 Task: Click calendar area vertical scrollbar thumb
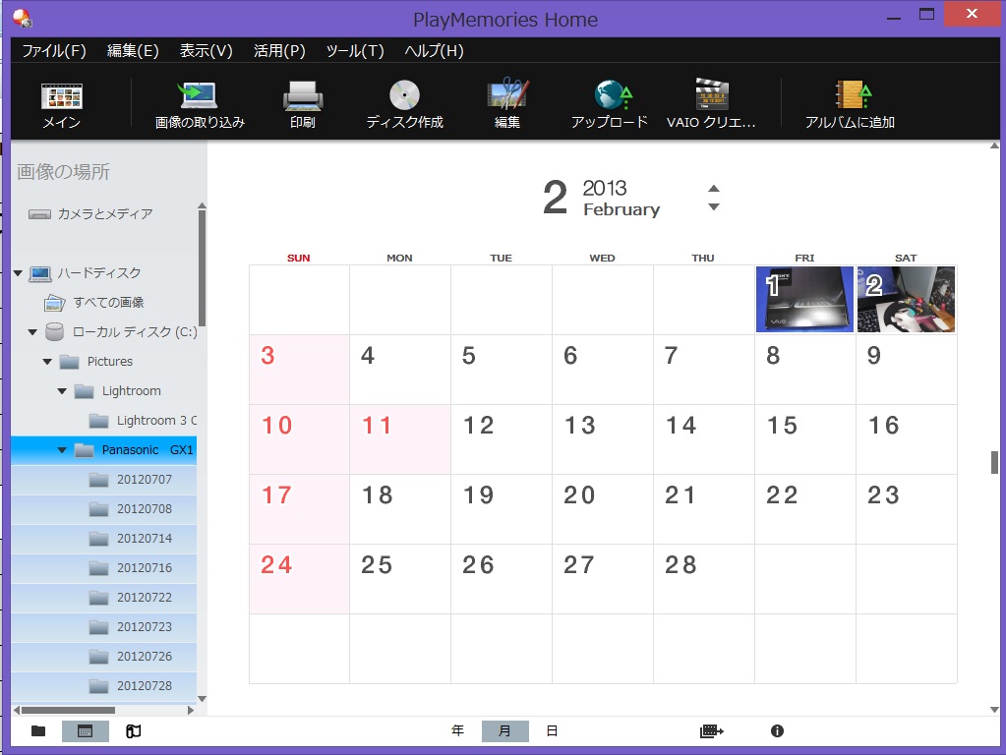pos(994,462)
